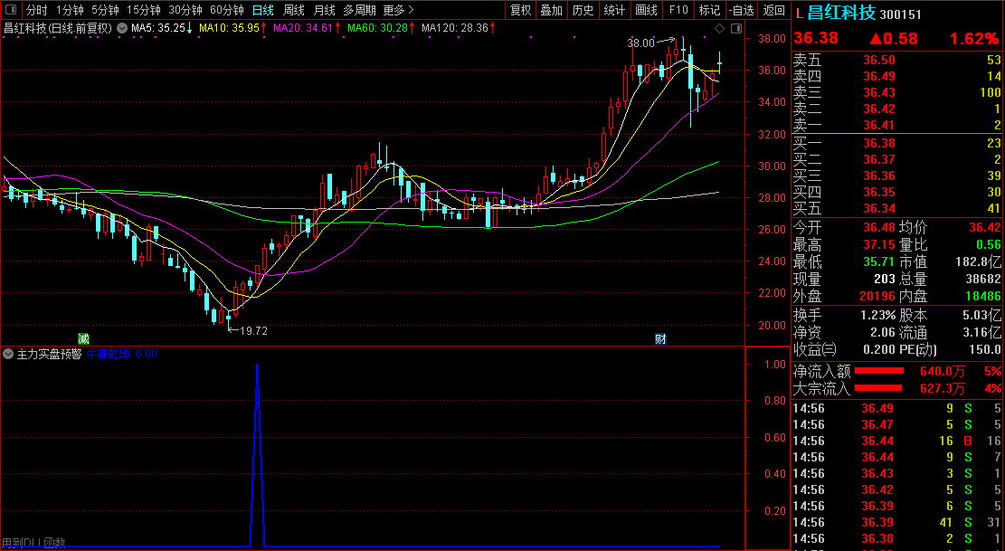
Task: Open the 多周期 multi-period view
Action: (359, 10)
